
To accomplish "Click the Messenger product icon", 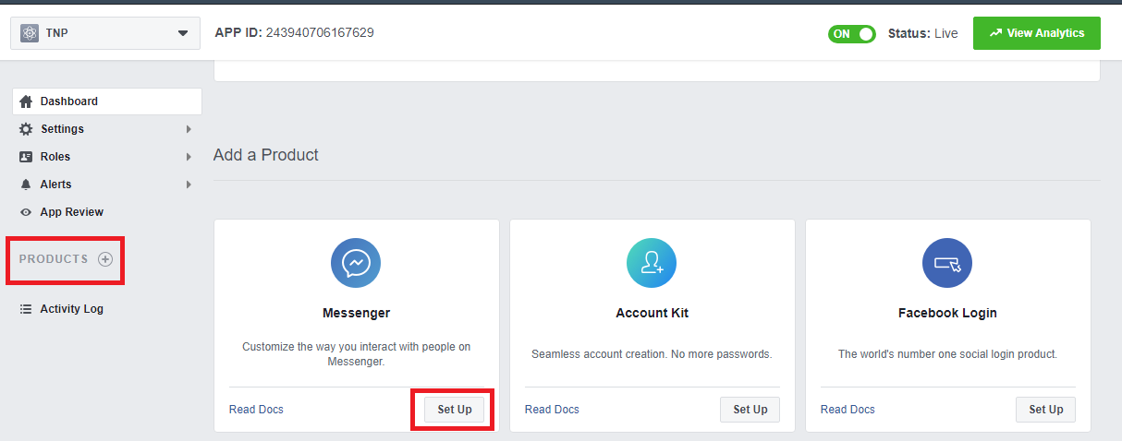I will tap(356, 263).
